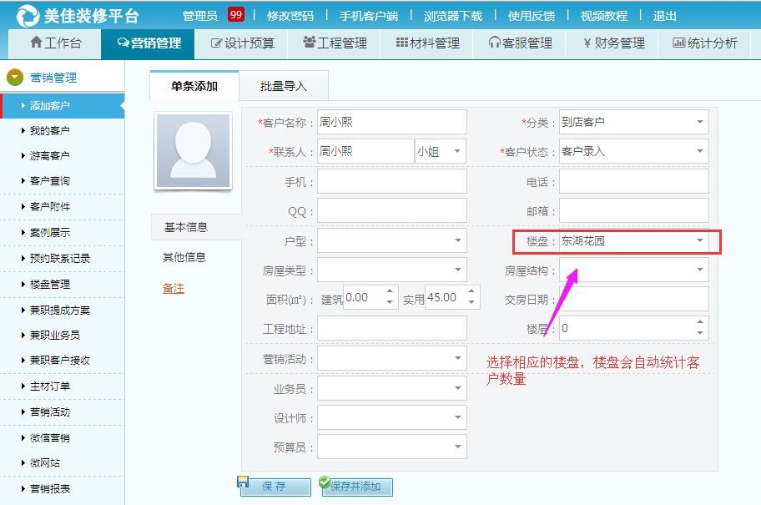
Task: Collapse the 营销管理 sidebar header arrow icon
Action: point(14,78)
